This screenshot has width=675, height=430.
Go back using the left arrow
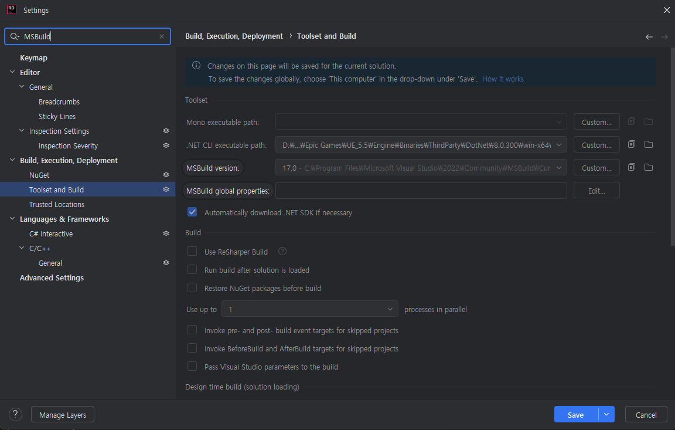649,37
